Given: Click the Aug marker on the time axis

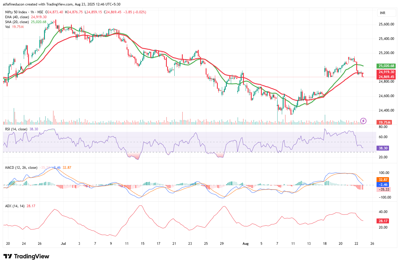Looking at the screenshot, I should tap(245, 244).
